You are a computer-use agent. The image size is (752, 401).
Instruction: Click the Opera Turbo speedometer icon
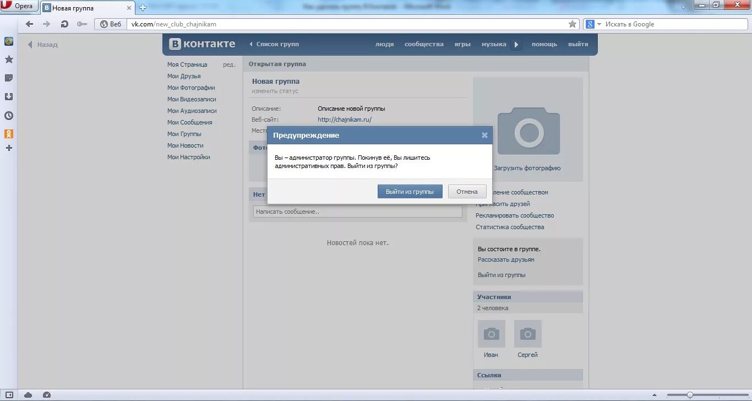(47, 394)
